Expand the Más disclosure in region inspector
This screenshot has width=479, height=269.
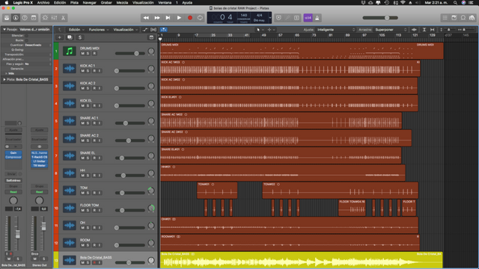click(6, 73)
